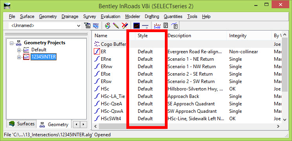This screenshot has height=141, width=292.
Task: Click the red line on black profile icon
Action: (x=137, y=25)
